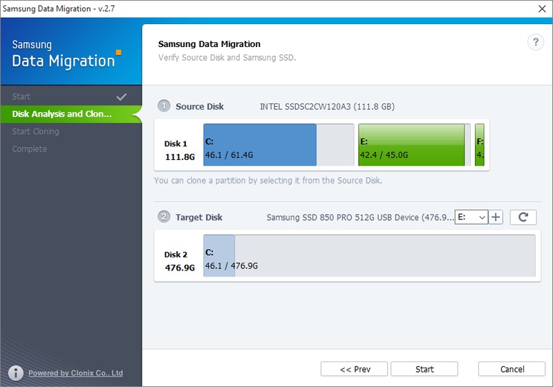Click the << Prev button
Viewport: 553px width, 387px height.
(x=354, y=369)
